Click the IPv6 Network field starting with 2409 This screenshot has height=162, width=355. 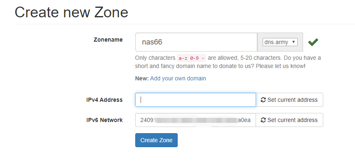click(x=195, y=120)
